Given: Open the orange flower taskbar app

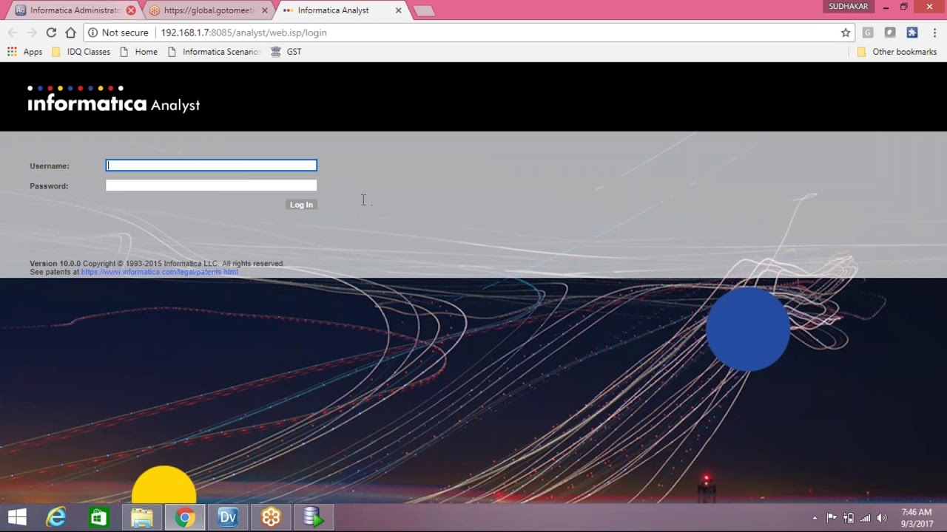Looking at the screenshot, I should [271, 517].
